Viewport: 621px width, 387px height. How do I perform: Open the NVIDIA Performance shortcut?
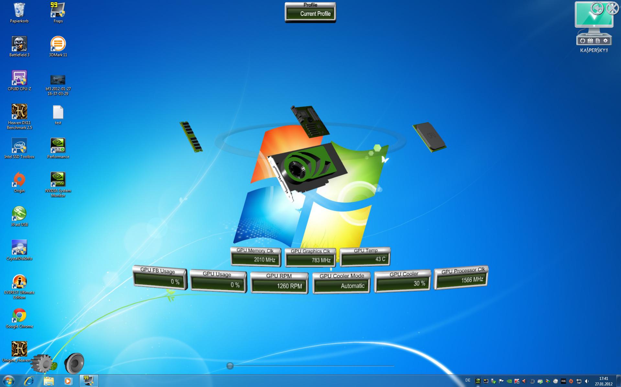coord(58,149)
